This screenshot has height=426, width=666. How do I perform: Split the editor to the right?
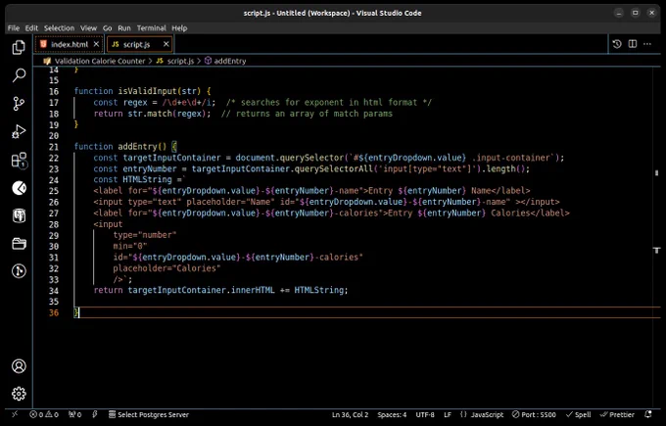tap(633, 44)
